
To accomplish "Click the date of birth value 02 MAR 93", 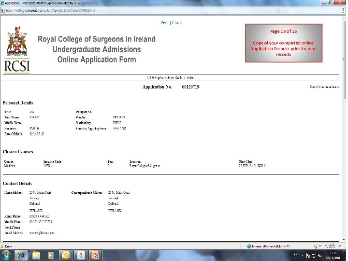I will (37, 134).
